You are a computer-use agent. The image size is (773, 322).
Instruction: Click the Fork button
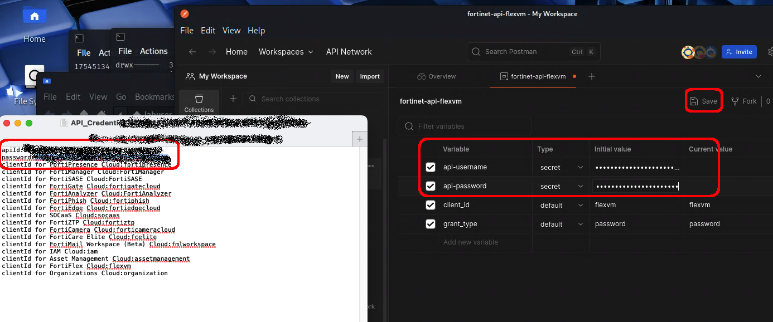(x=743, y=101)
